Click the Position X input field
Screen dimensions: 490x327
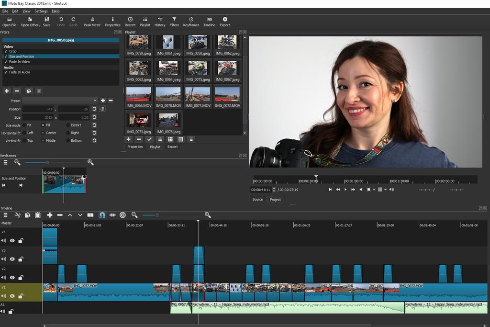click(38, 109)
